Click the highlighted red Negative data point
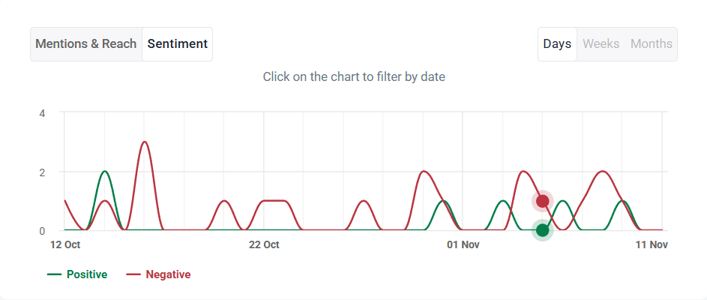Viewport: 707px width, 300px height. click(x=542, y=201)
